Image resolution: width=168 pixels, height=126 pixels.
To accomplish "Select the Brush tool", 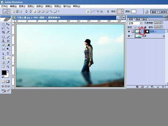I will pyautogui.click(x=8, y=37).
